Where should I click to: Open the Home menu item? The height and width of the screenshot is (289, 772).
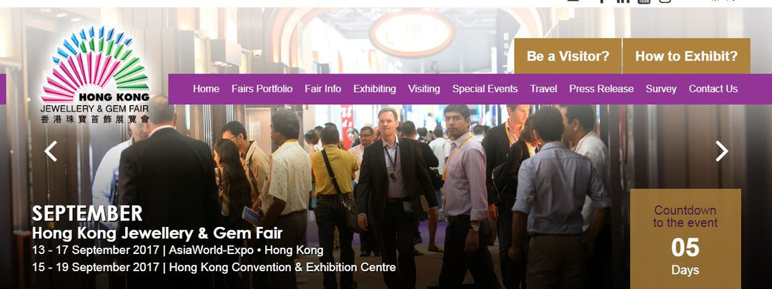[206, 89]
